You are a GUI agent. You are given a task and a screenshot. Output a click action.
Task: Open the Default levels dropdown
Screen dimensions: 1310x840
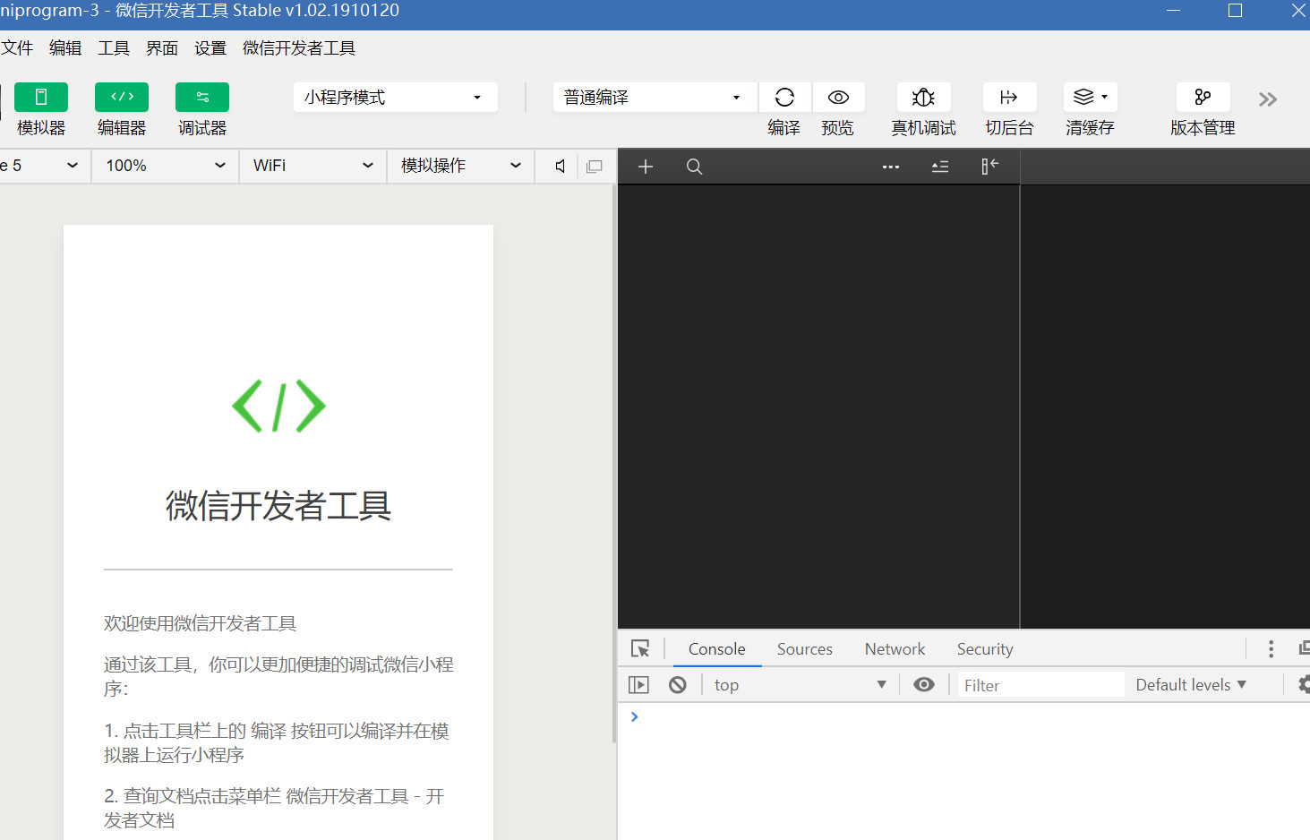pos(1190,685)
